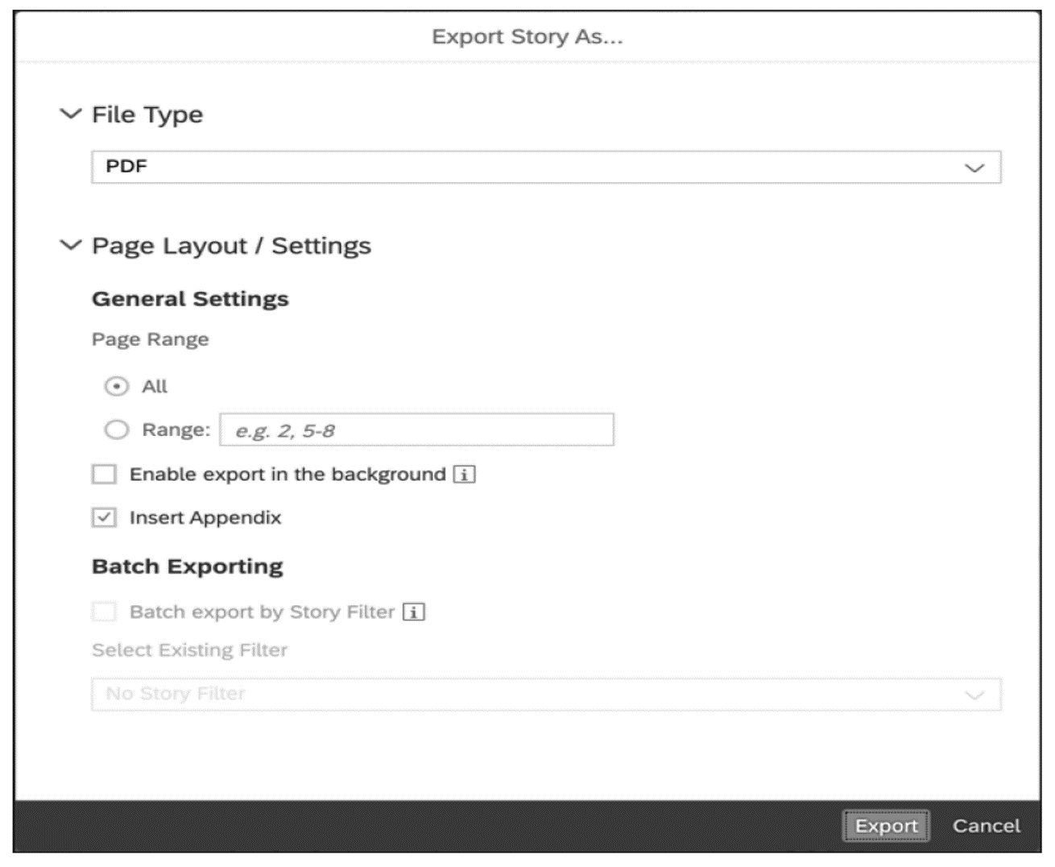Open the PDF file type dropdown
The image size is (1055, 867).
point(548,168)
